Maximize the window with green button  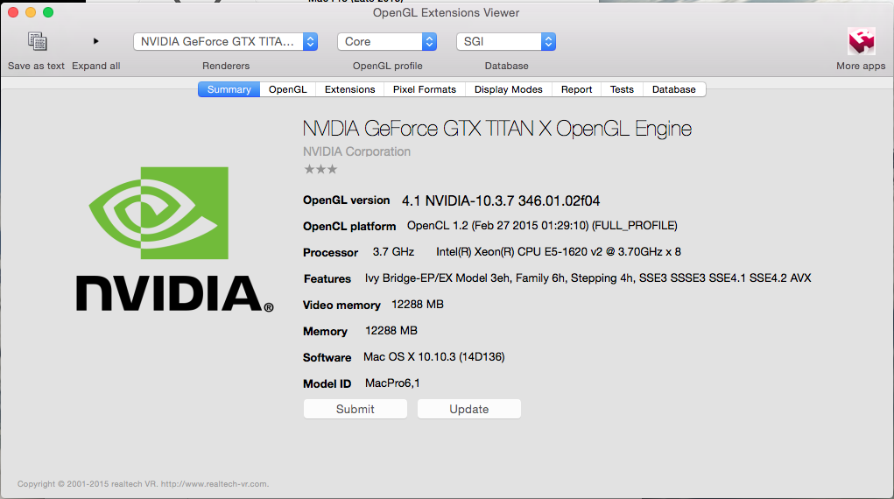48,12
